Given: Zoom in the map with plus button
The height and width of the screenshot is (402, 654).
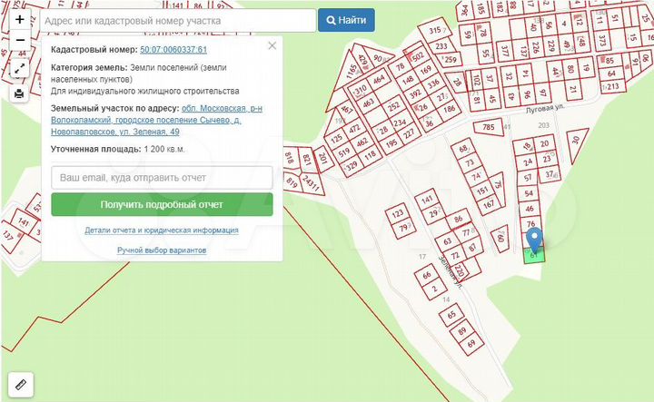Looking at the screenshot, I should pyautogui.click(x=20, y=20).
